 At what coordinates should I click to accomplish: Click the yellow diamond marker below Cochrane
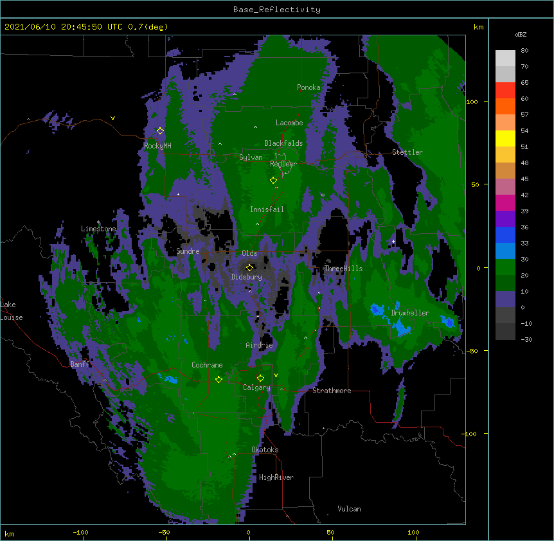click(219, 379)
